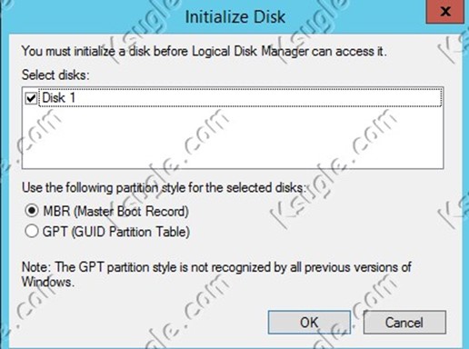Click the empty space in the disk list

click(x=233, y=138)
